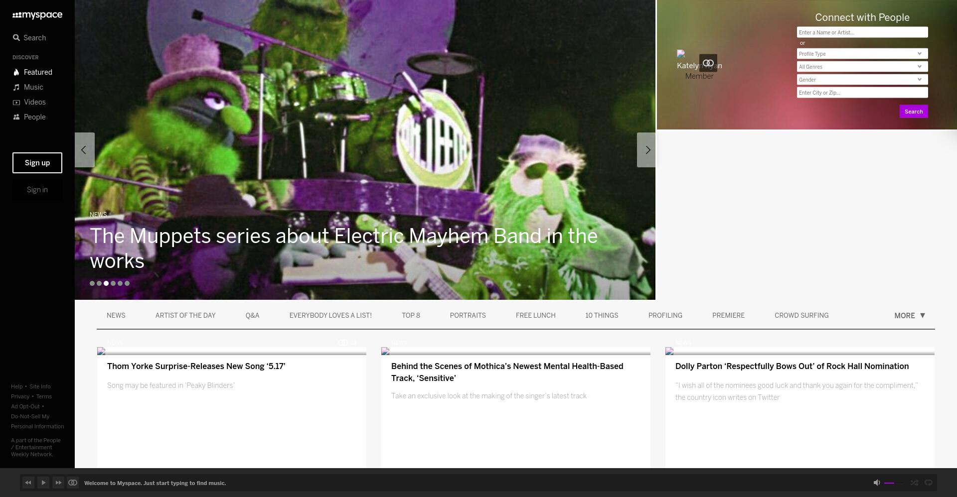Click the Sign in button
Image resolution: width=957 pixels, height=497 pixels.
tap(37, 190)
